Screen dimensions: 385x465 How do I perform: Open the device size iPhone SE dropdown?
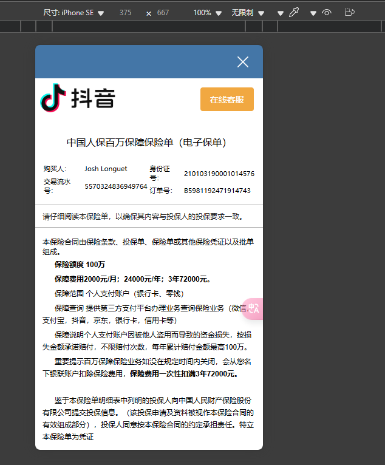coord(73,13)
